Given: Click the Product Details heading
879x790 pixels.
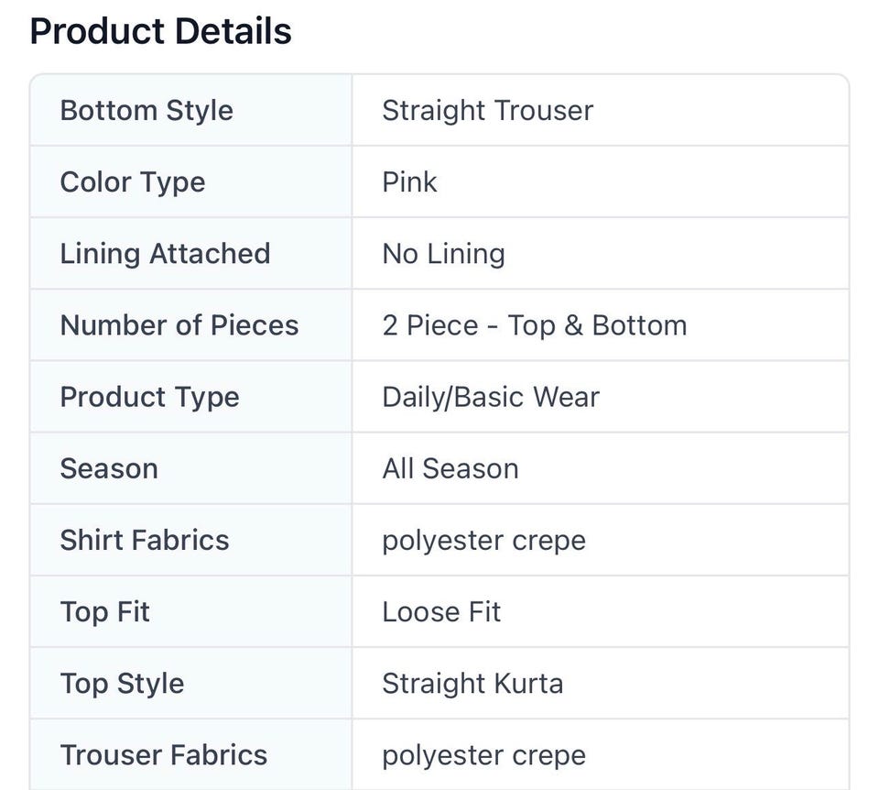Looking at the screenshot, I should (160, 31).
